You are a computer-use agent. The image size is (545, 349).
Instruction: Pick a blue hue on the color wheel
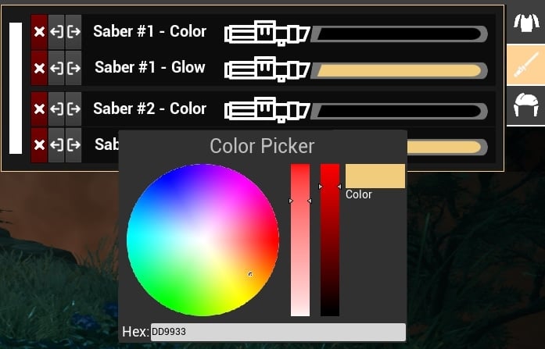[167, 183]
